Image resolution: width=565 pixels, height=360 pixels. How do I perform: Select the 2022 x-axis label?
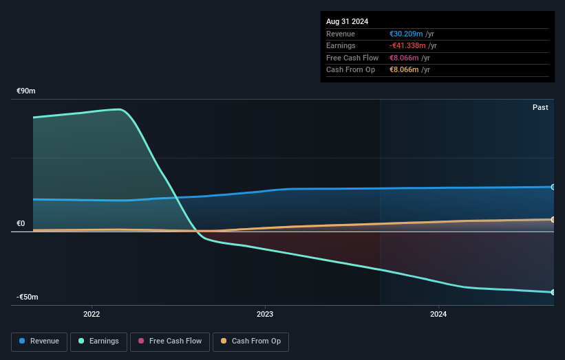coord(92,314)
